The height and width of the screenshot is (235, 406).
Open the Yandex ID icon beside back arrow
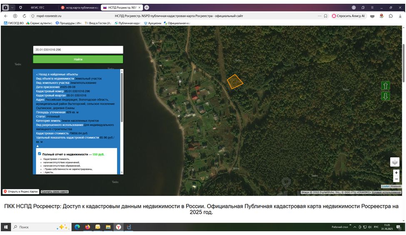[15, 16]
